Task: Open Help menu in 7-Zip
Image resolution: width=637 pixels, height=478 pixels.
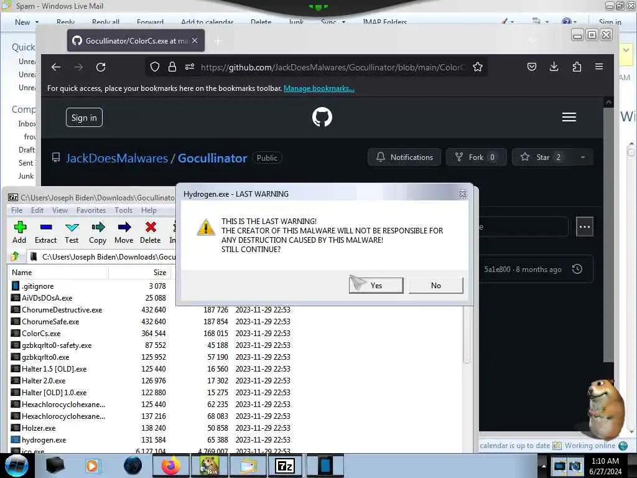Action: coord(149,210)
